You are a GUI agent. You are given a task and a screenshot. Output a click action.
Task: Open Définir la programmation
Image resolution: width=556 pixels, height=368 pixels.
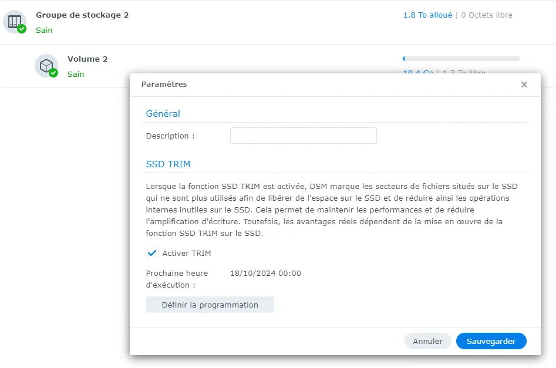pyautogui.click(x=210, y=305)
